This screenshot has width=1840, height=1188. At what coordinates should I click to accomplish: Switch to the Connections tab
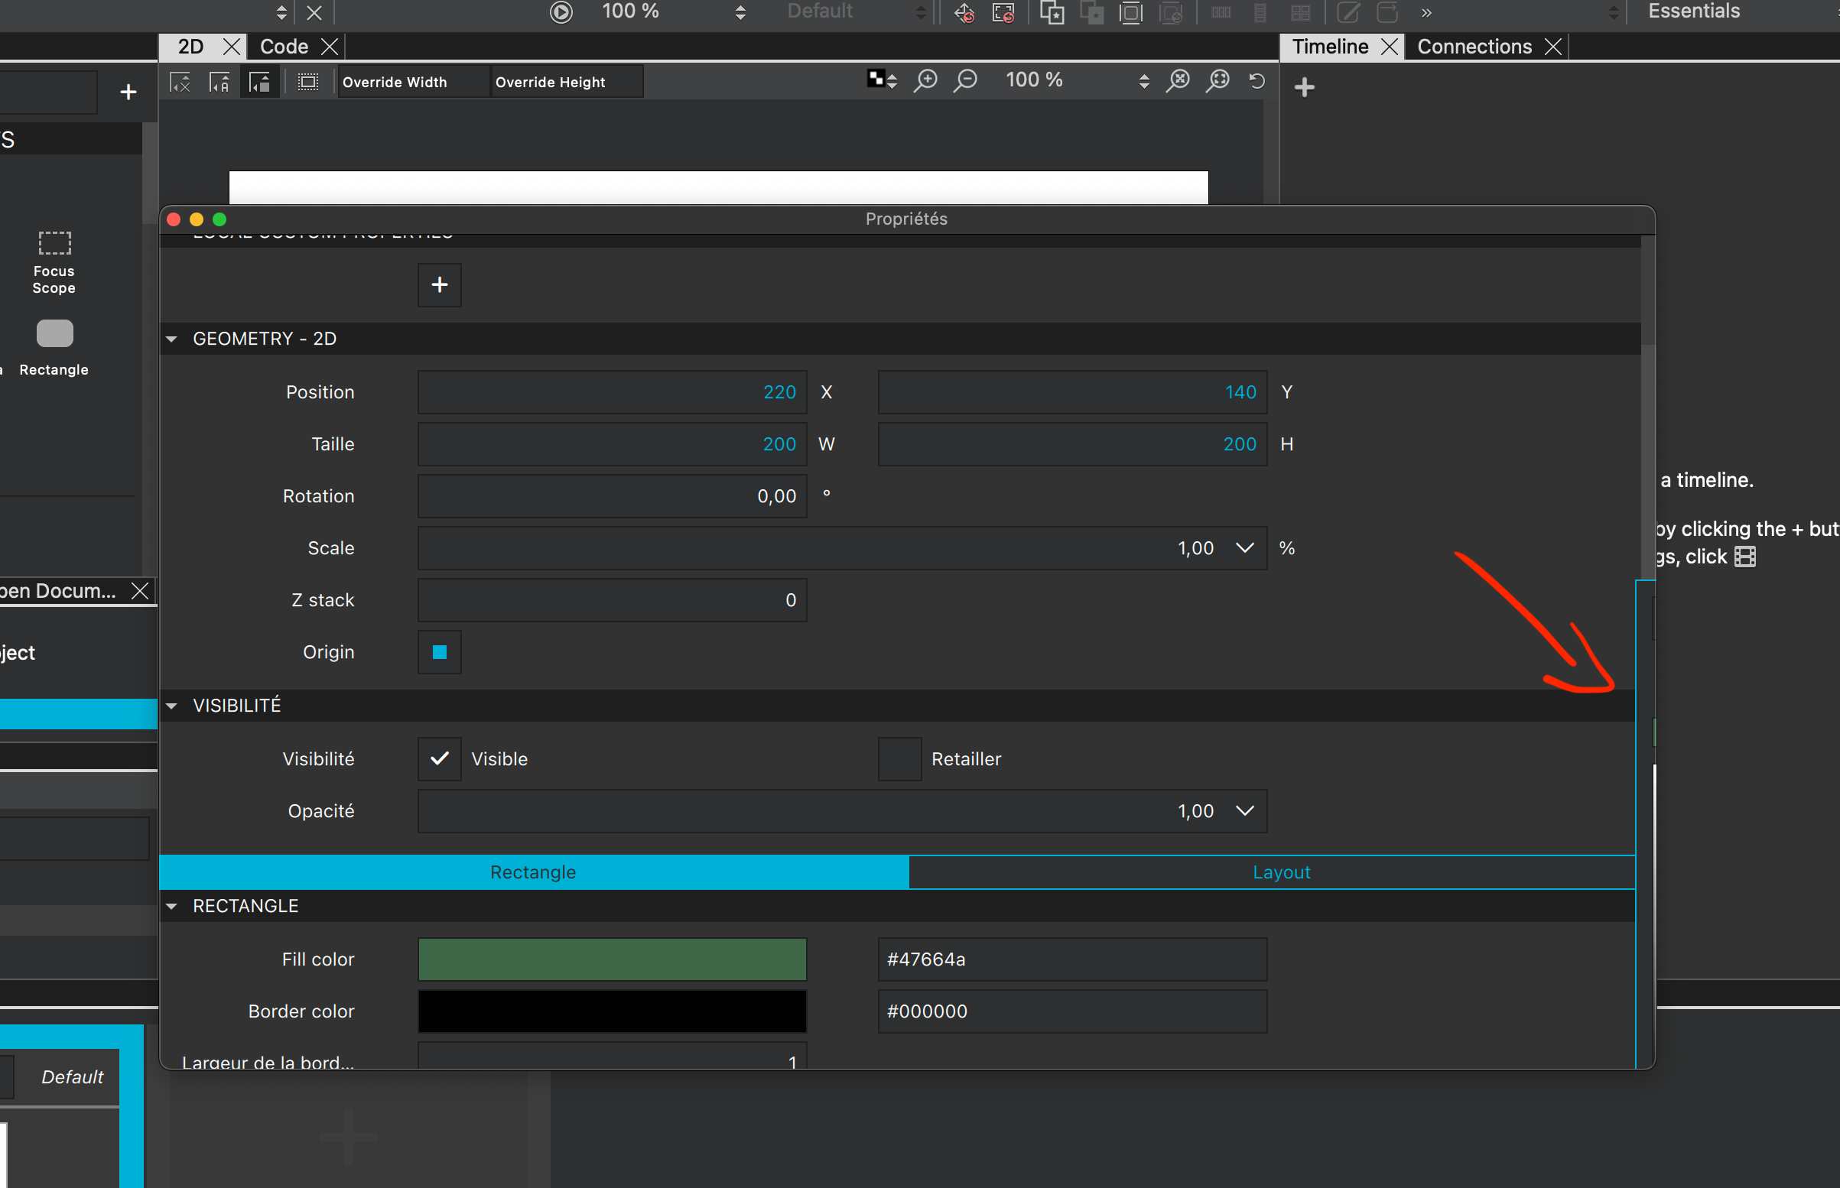click(x=1474, y=47)
